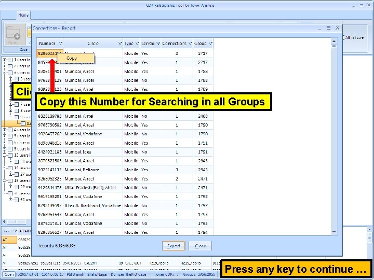Check the '50 use' child node checkbox
Viewport: 374px width, 280px height.
point(17,200)
